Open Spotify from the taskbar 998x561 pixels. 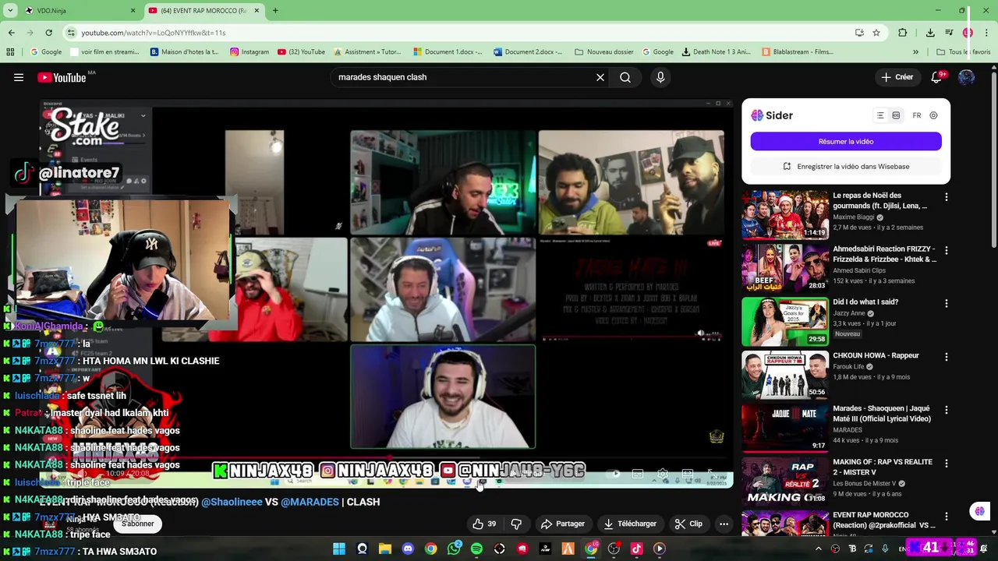(476, 549)
